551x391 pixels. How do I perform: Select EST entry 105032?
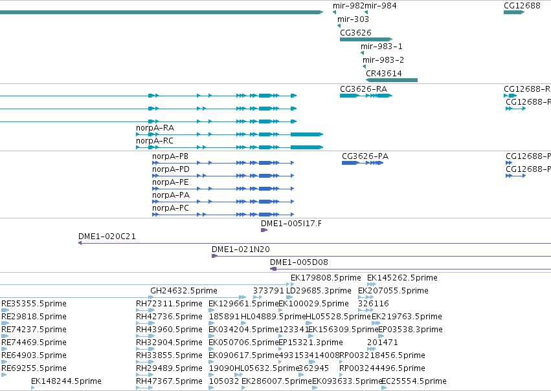click(x=224, y=382)
